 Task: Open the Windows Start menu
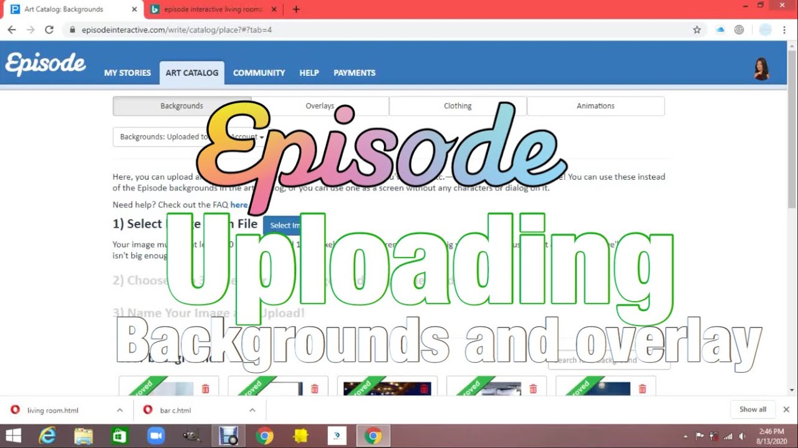[13, 436]
